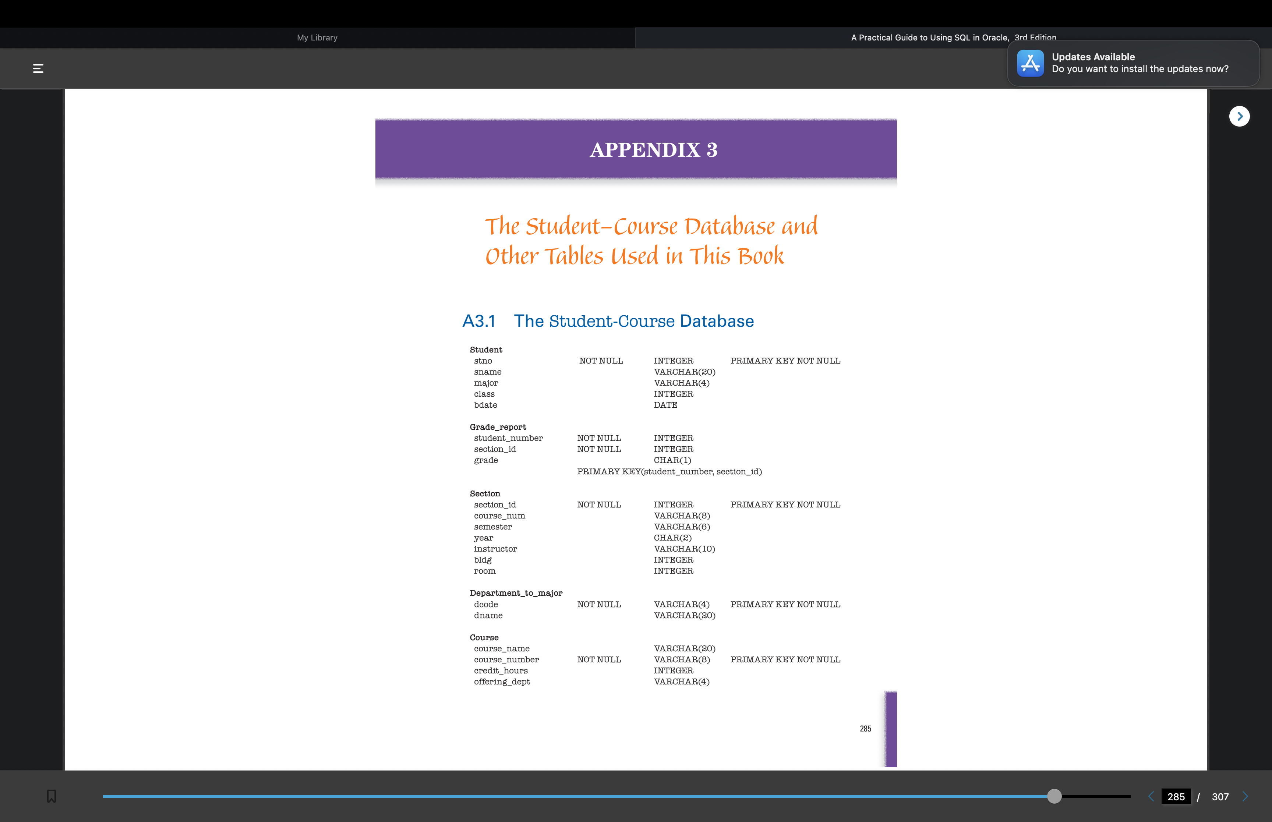Click the page number field showing 285
The height and width of the screenshot is (822, 1272).
[1176, 796]
